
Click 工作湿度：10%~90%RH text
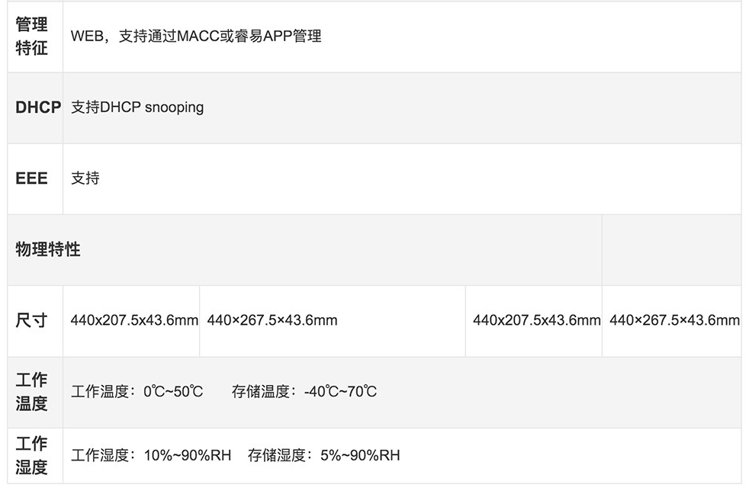pyautogui.click(x=151, y=455)
